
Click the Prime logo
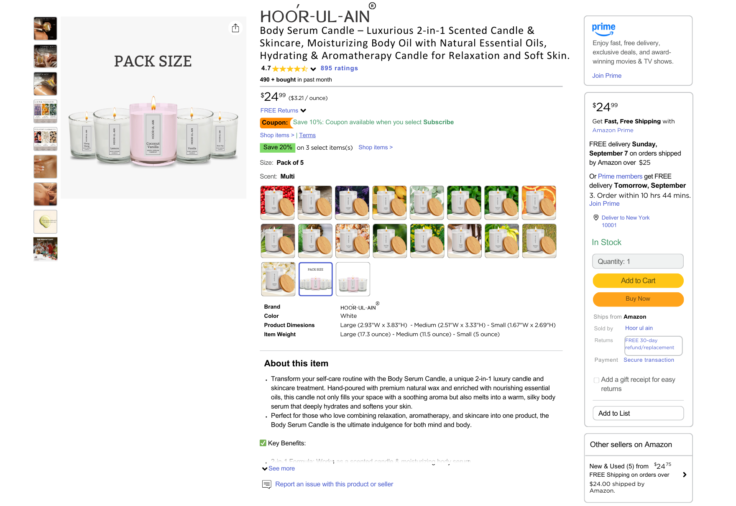click(603, 29)
